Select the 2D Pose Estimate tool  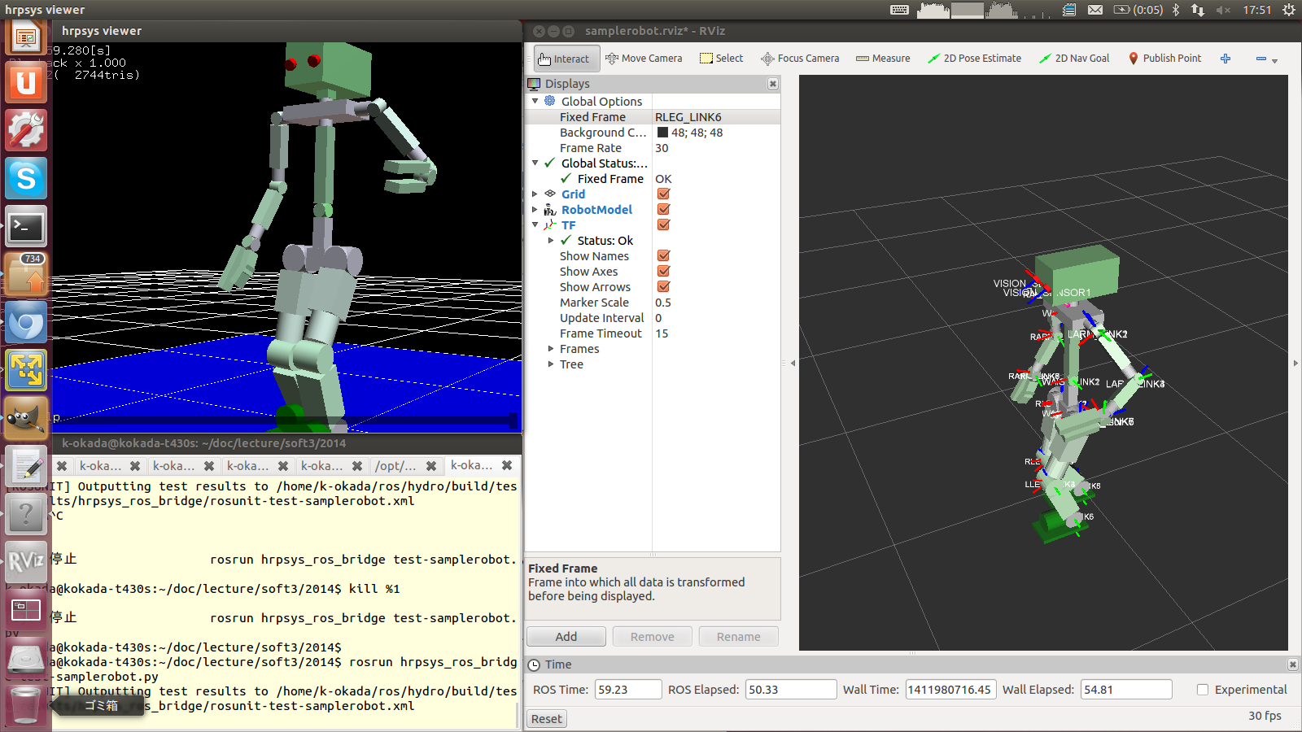click(x=975, y=59)
